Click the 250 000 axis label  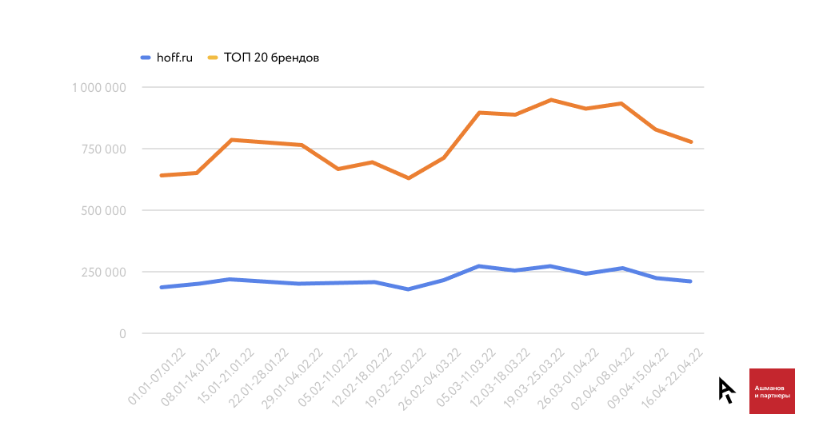tap(103, 272)
